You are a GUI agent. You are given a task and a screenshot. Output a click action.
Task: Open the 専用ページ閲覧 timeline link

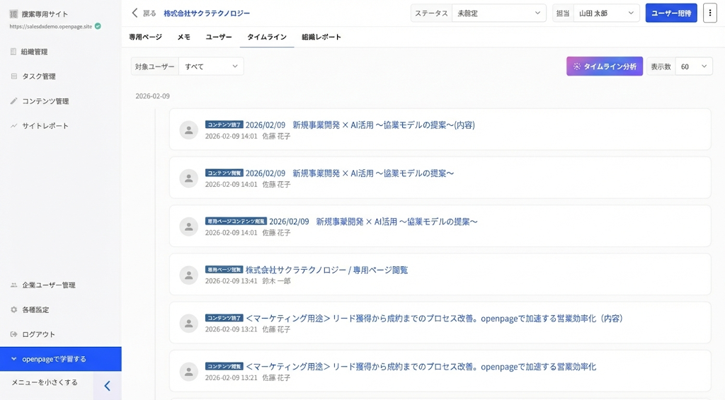pyautogui.click(x=327, y=270)
